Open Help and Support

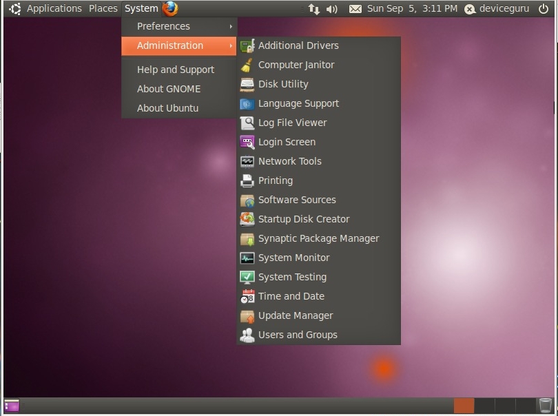179,70
